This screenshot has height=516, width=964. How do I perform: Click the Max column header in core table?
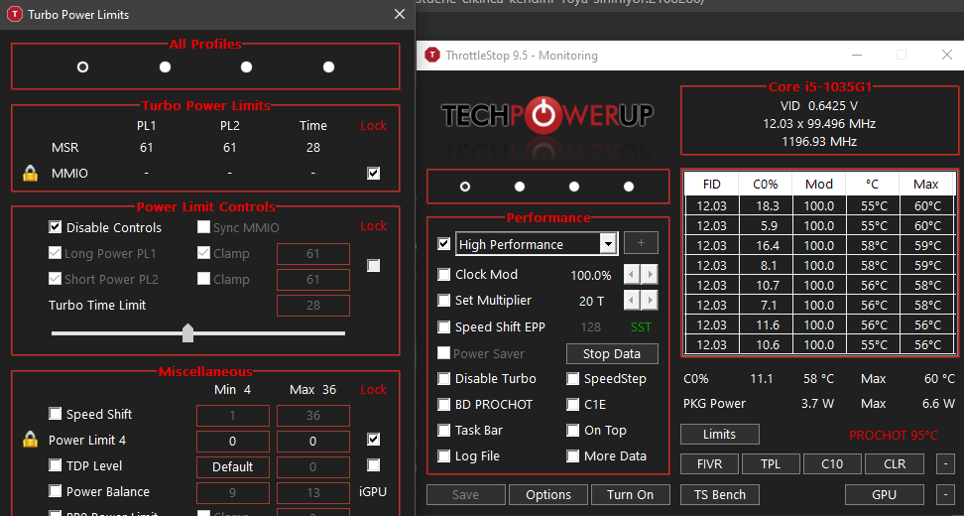point(926,185)
